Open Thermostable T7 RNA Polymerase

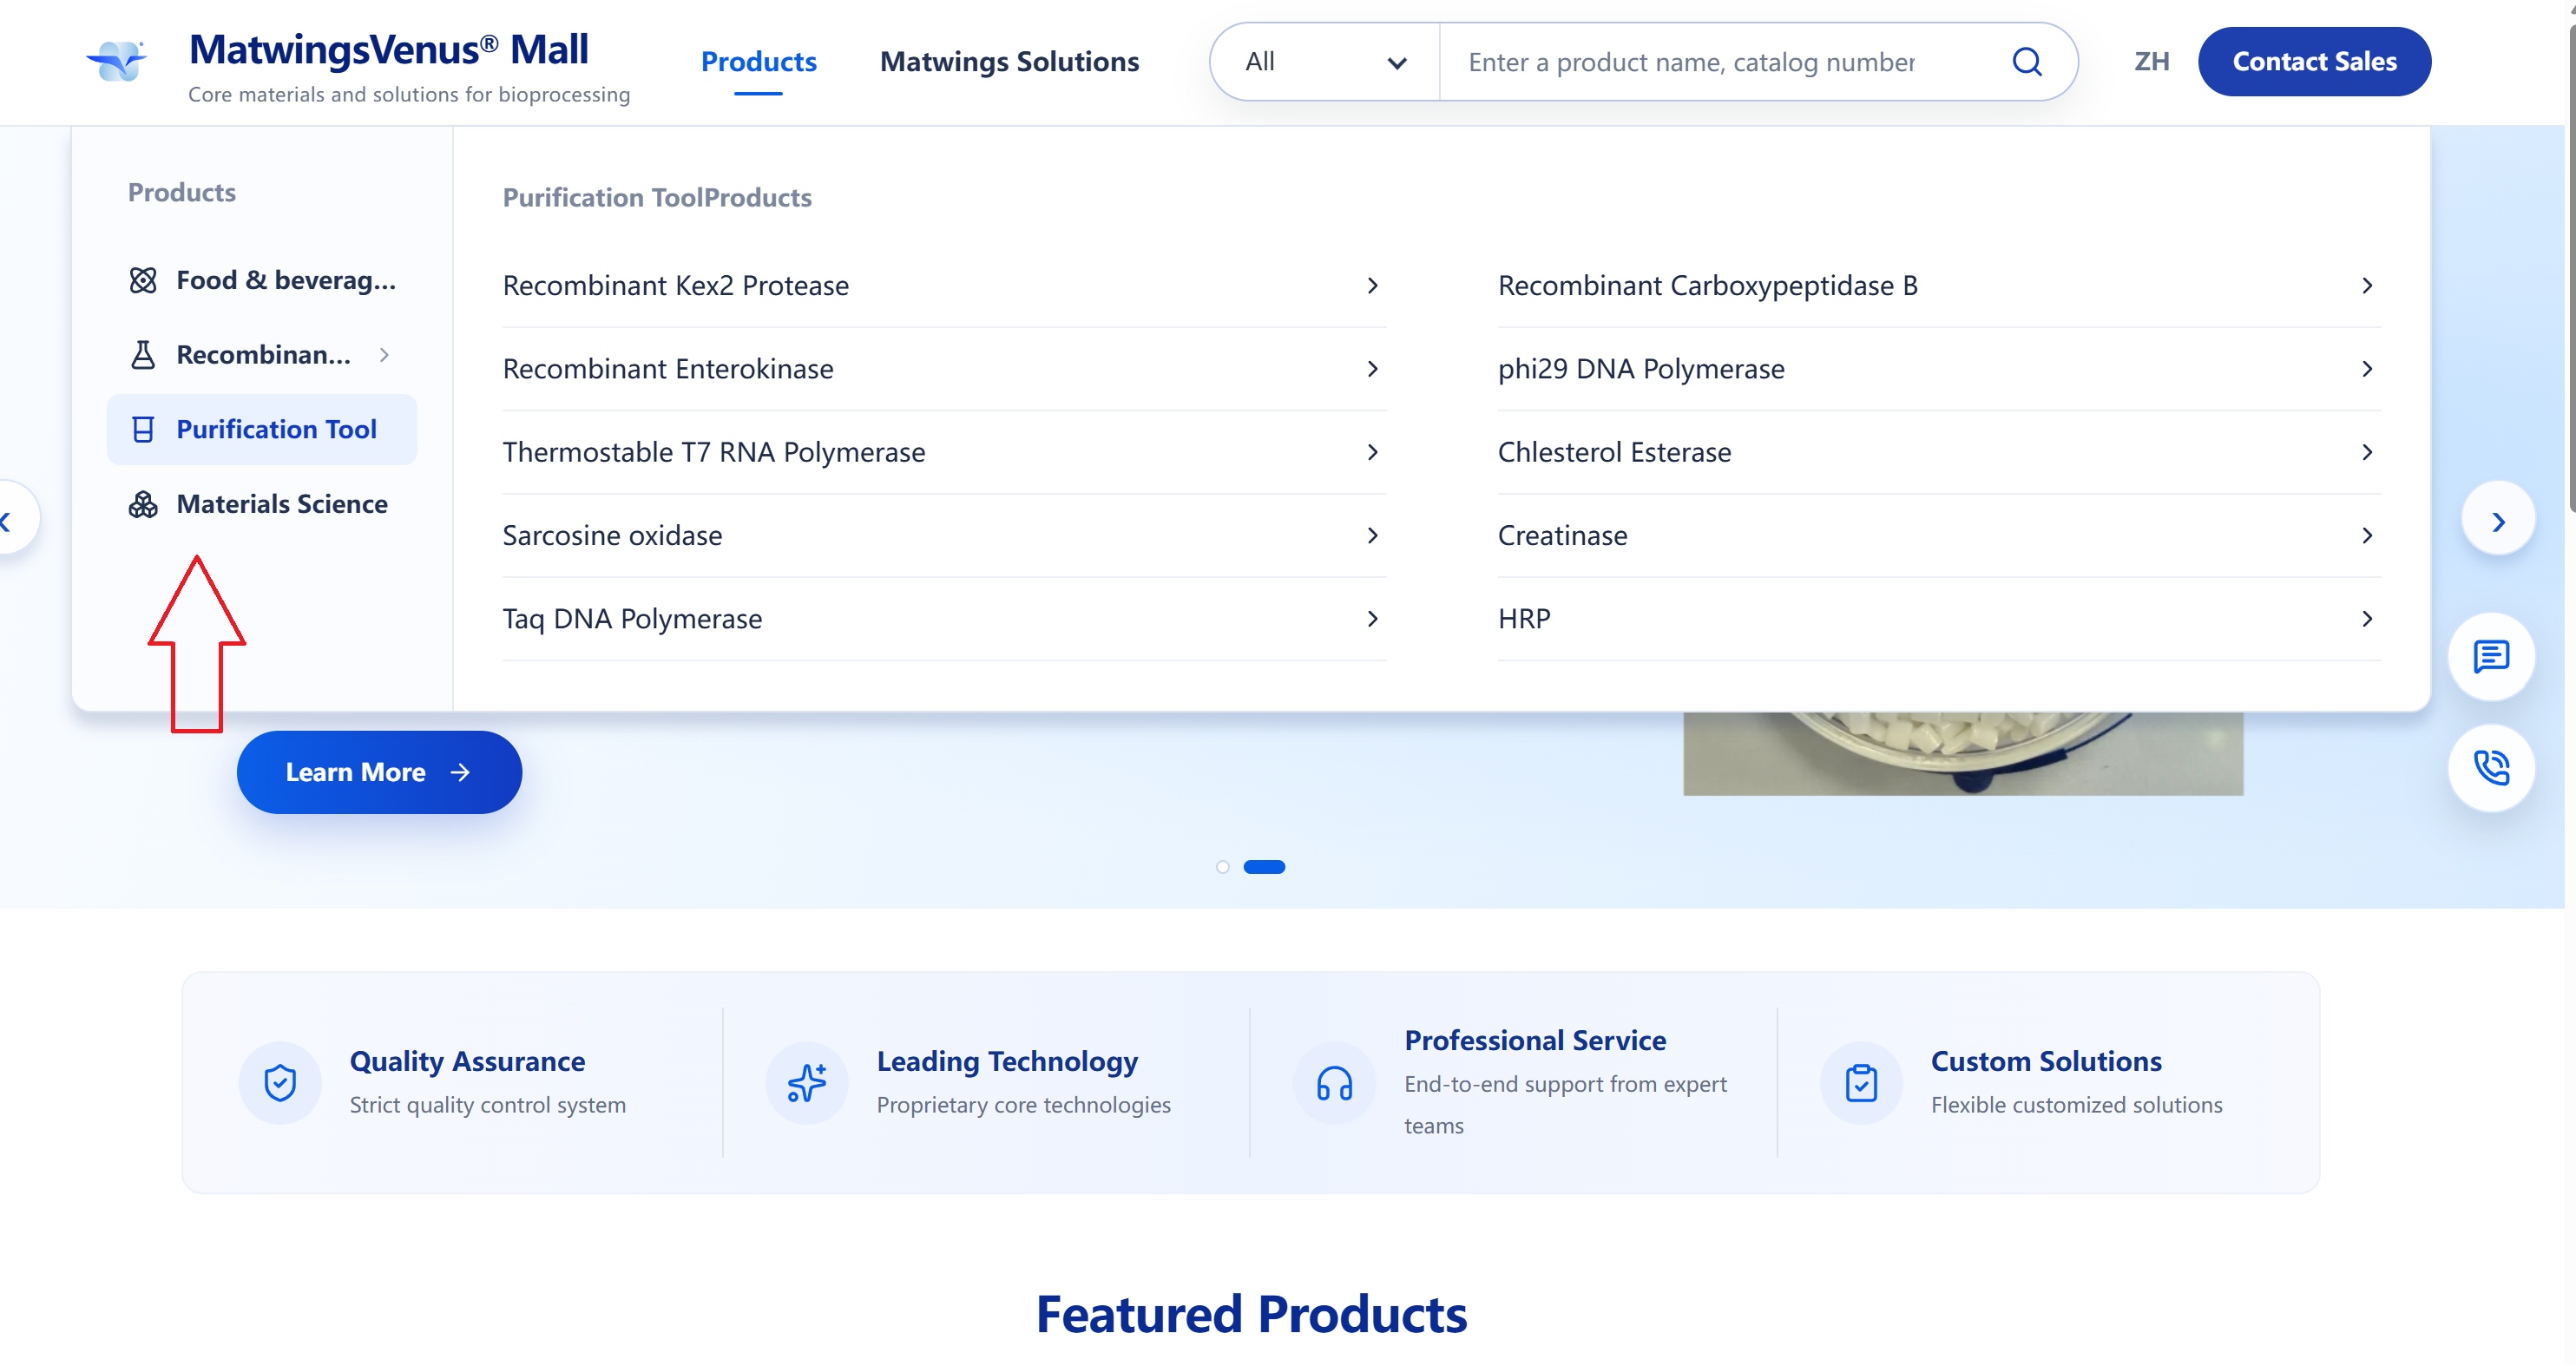tap(943, 453)
